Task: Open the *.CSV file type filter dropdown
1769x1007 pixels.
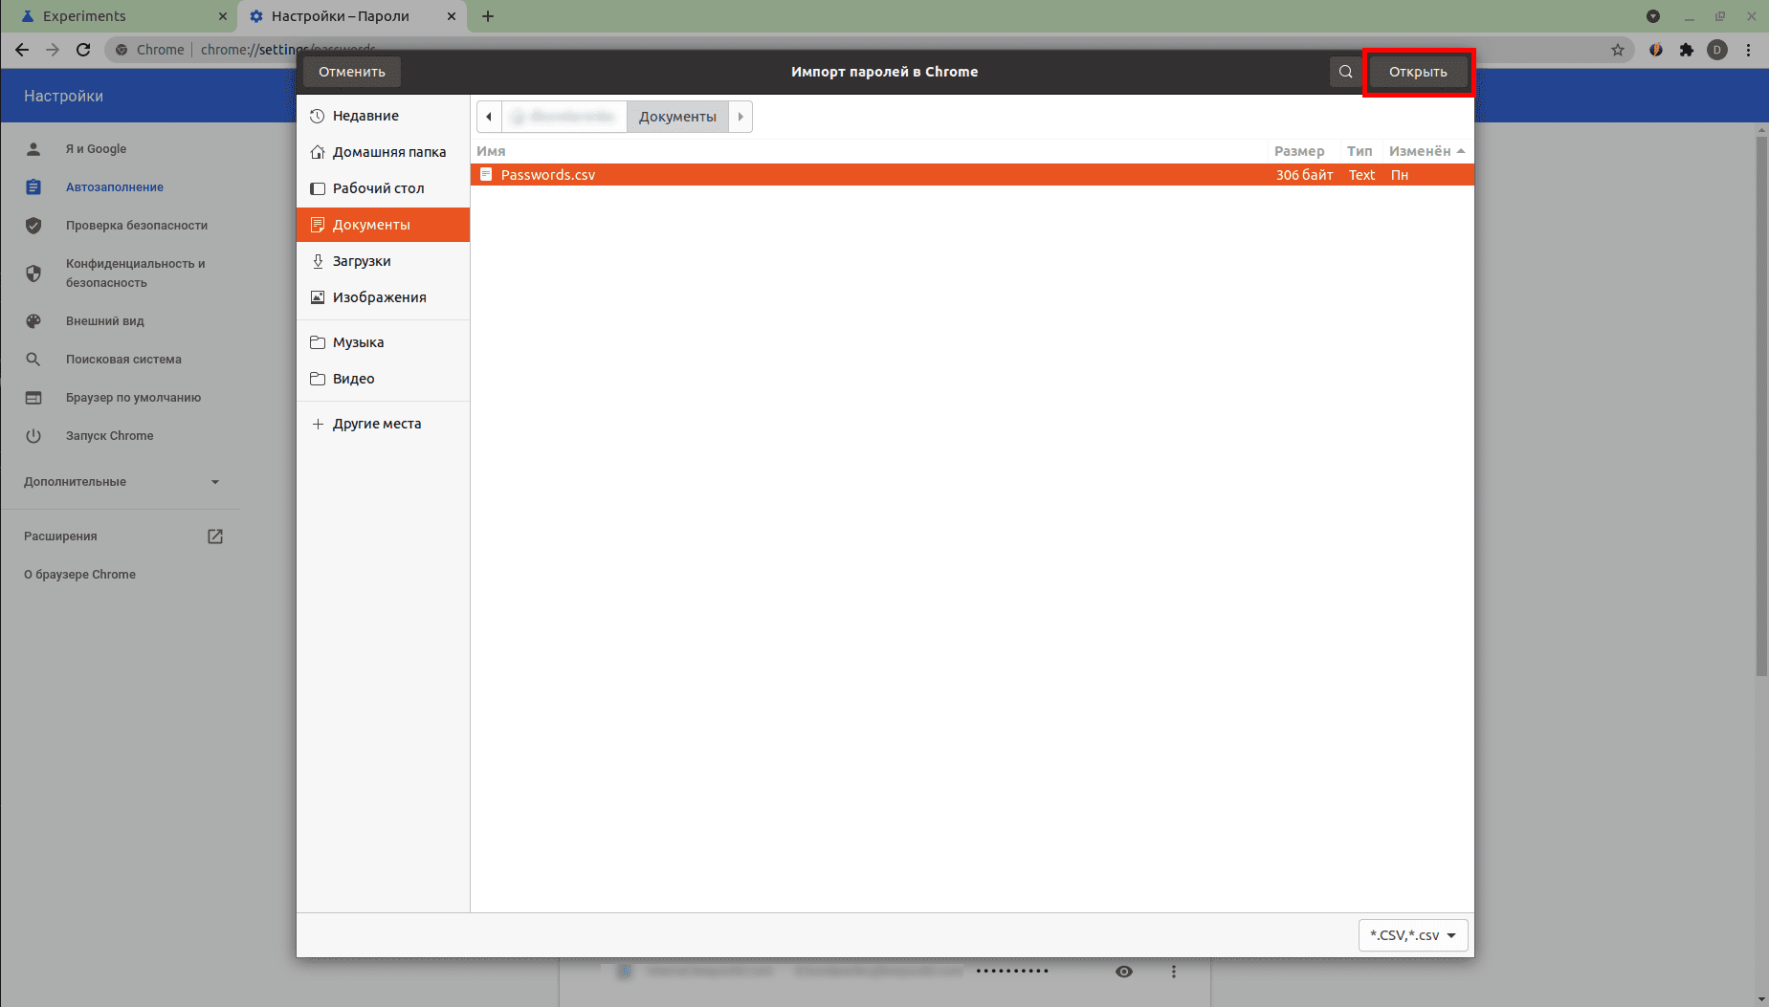Action: (x=1412, y=935)
